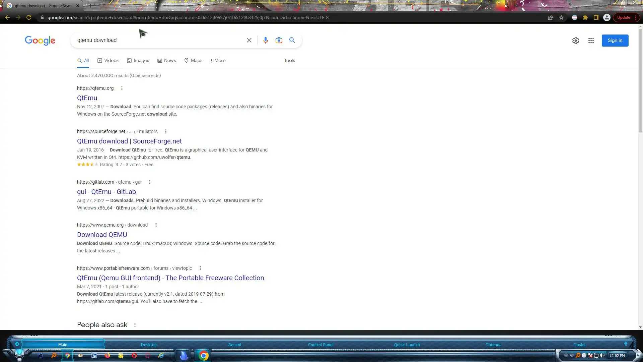This screenshot has width=643, height=362.
Task: Click the voice search microphone icon
Action: (x=265, y=40)
